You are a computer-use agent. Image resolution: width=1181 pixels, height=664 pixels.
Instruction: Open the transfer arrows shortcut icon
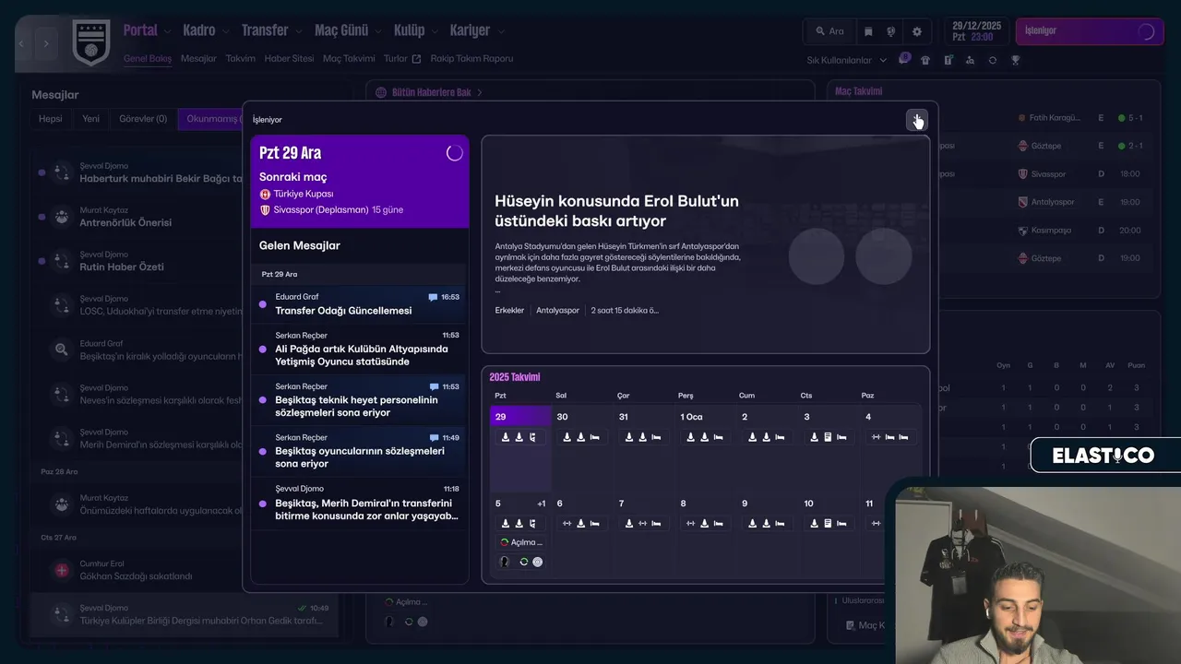click(x=992, y=60)
